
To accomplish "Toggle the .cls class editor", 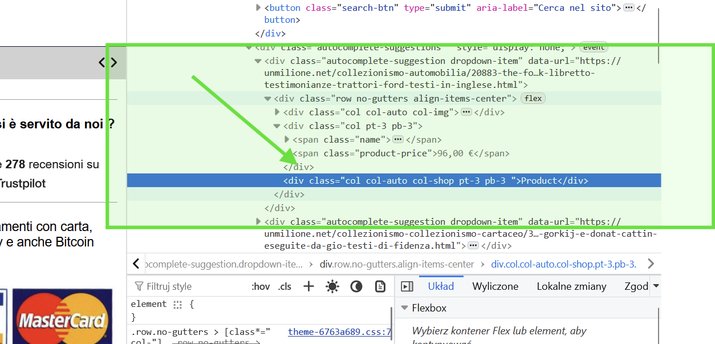I will click(284, 286).
